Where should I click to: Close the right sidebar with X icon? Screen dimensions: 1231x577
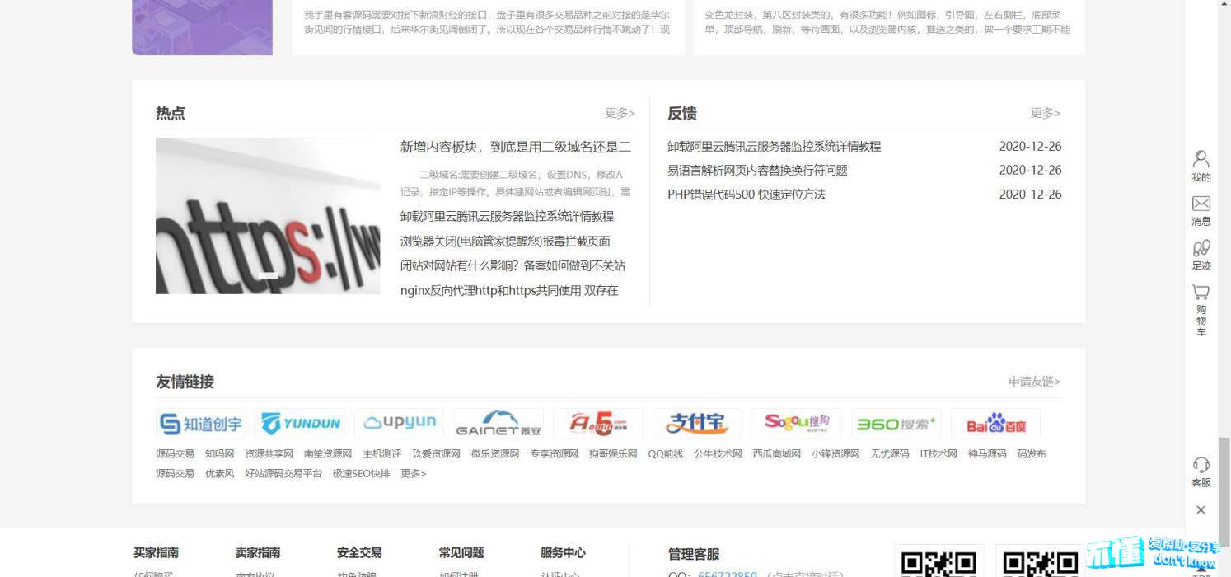[1201, 510]
